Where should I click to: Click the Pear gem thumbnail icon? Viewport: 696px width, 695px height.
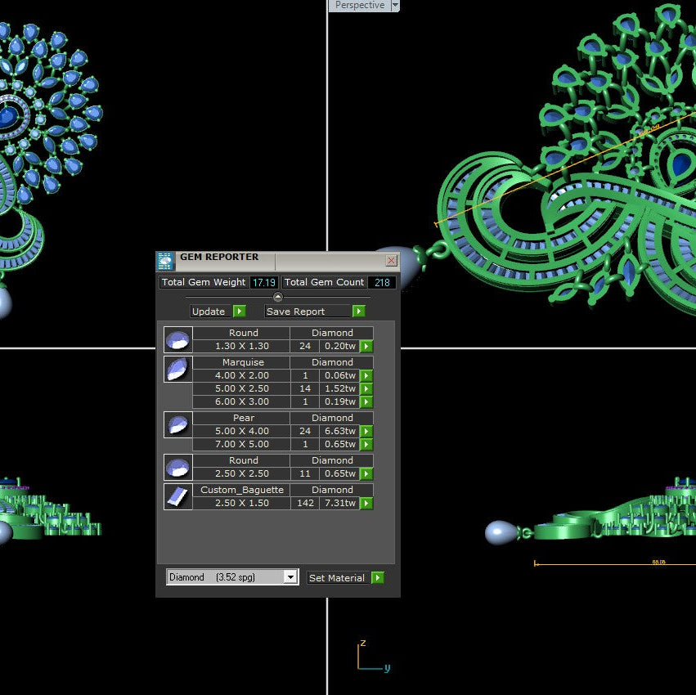click(177, 424)
